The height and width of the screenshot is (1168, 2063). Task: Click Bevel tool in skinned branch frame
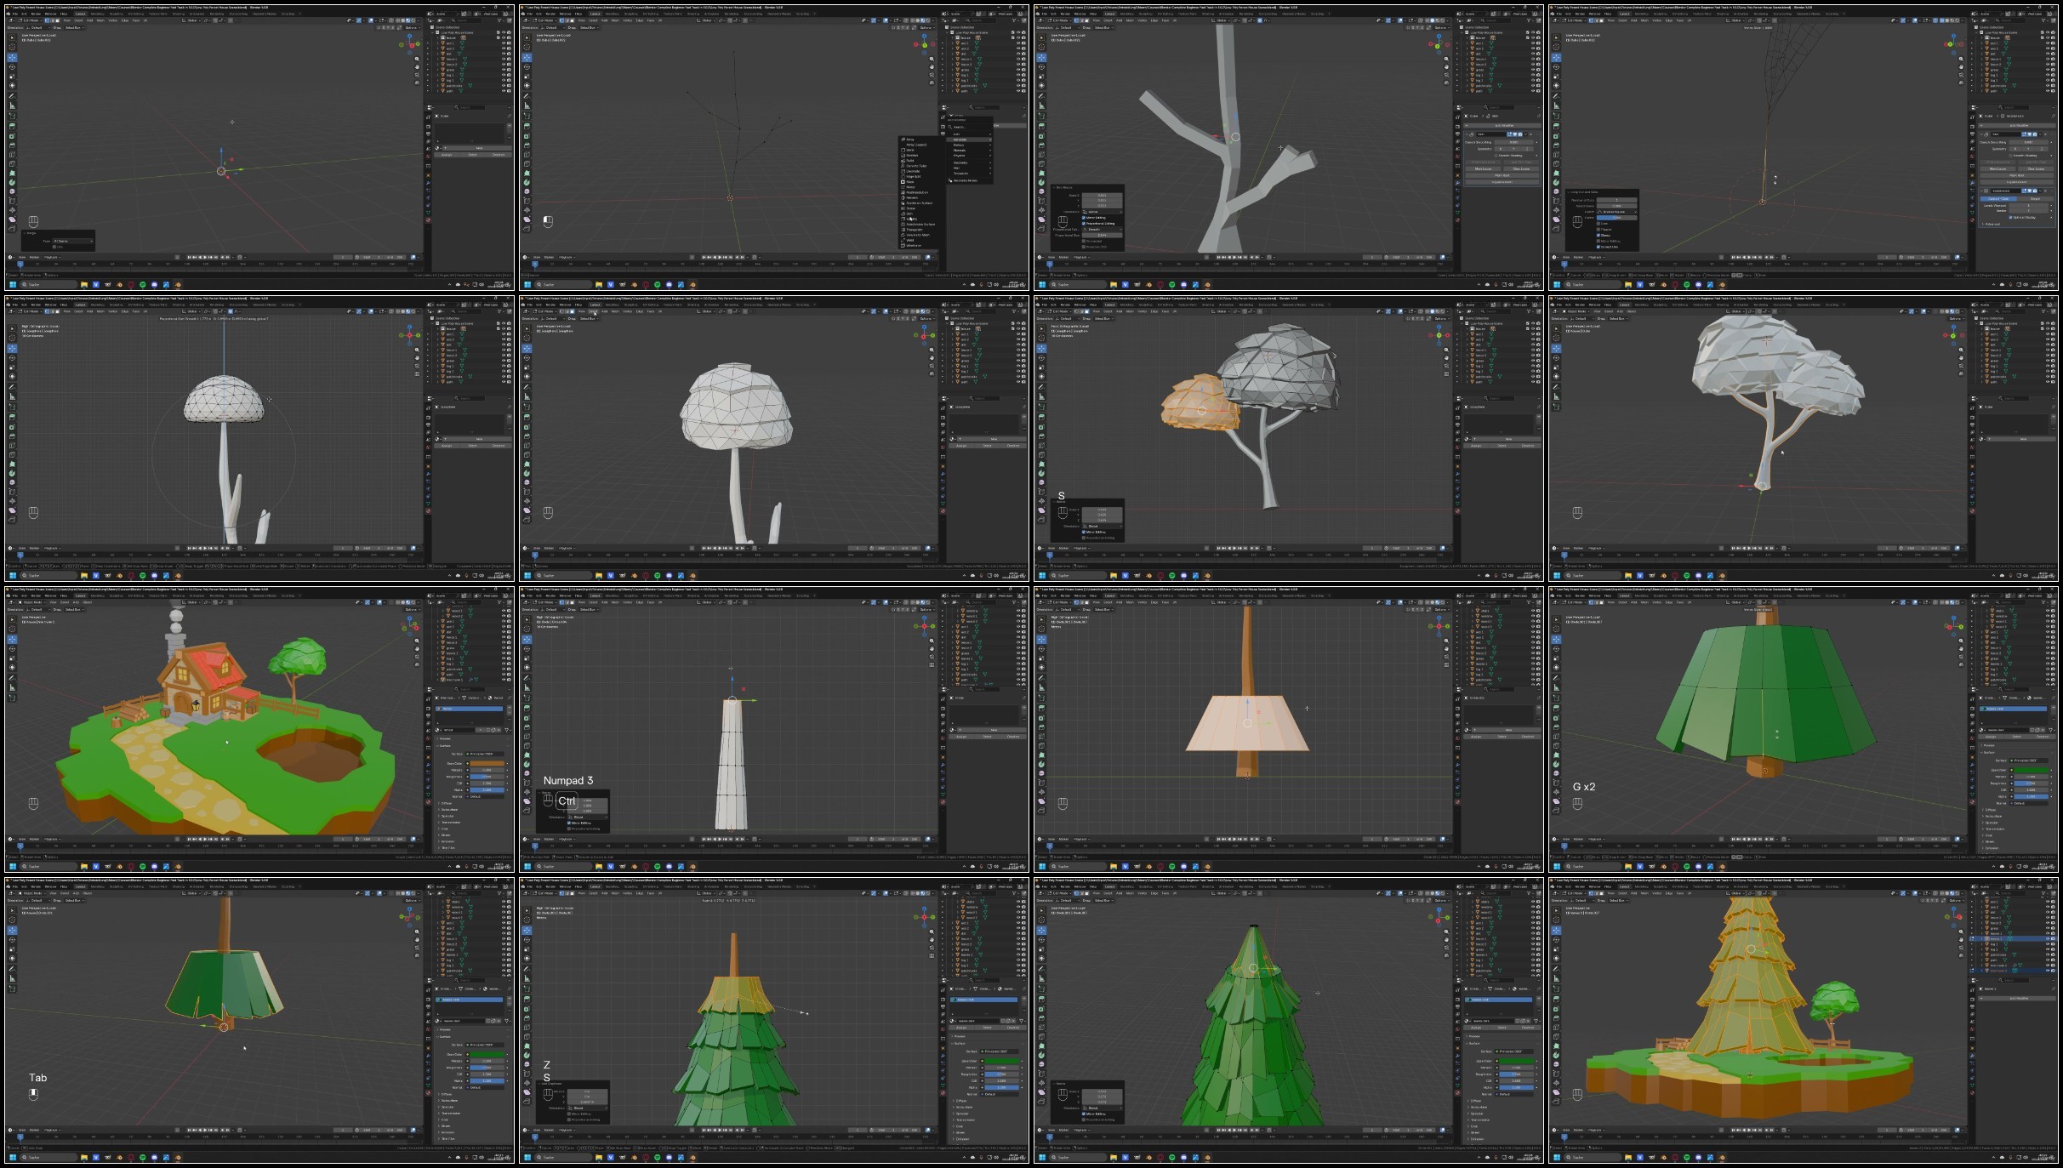pos(1041,145)
